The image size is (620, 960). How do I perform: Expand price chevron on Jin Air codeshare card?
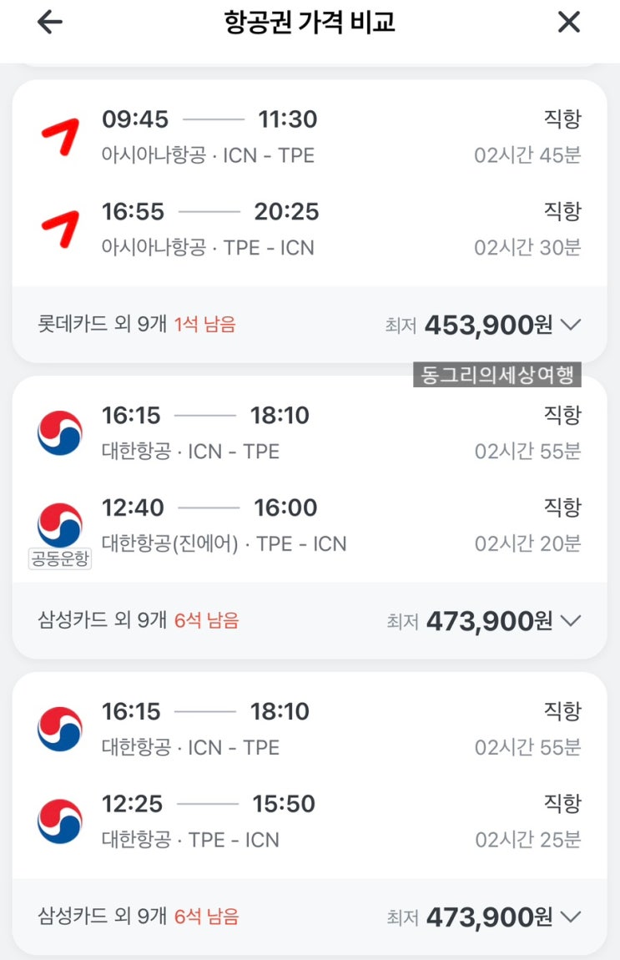pyautogui.click(x=571, y=620)
